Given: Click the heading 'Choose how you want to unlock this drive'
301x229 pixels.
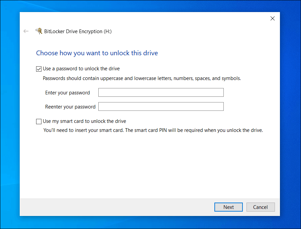Looking at the screenshot, I should [97, 53].
